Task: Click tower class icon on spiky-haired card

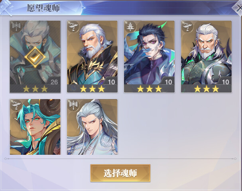Action: 130,27
